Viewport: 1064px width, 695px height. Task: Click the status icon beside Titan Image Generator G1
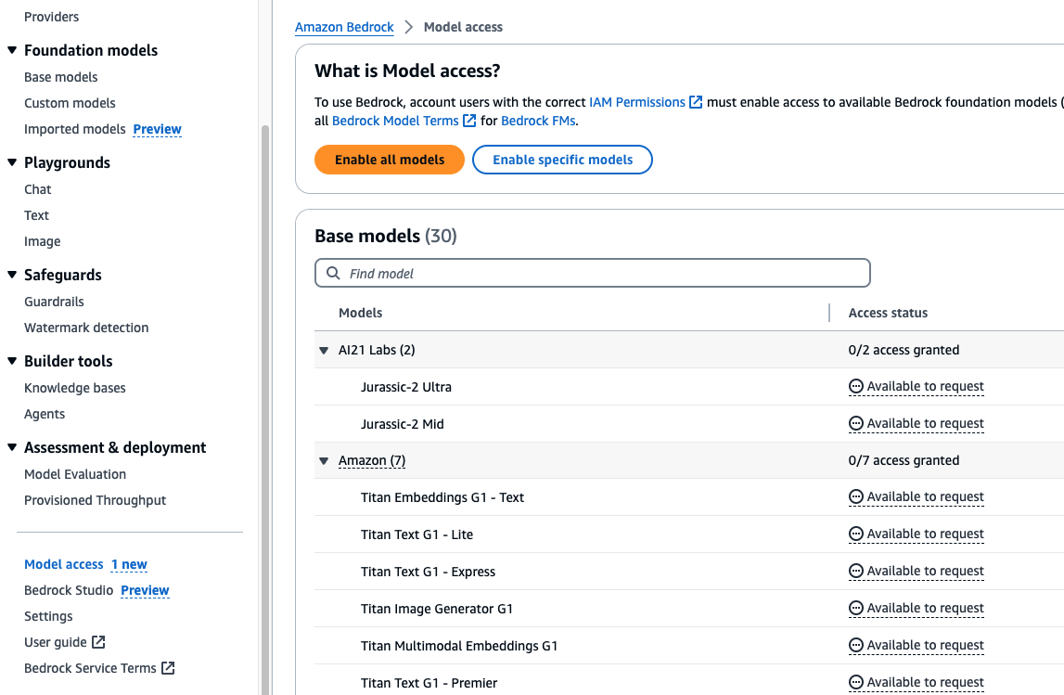pyautogui.click(x=855, y=608)
